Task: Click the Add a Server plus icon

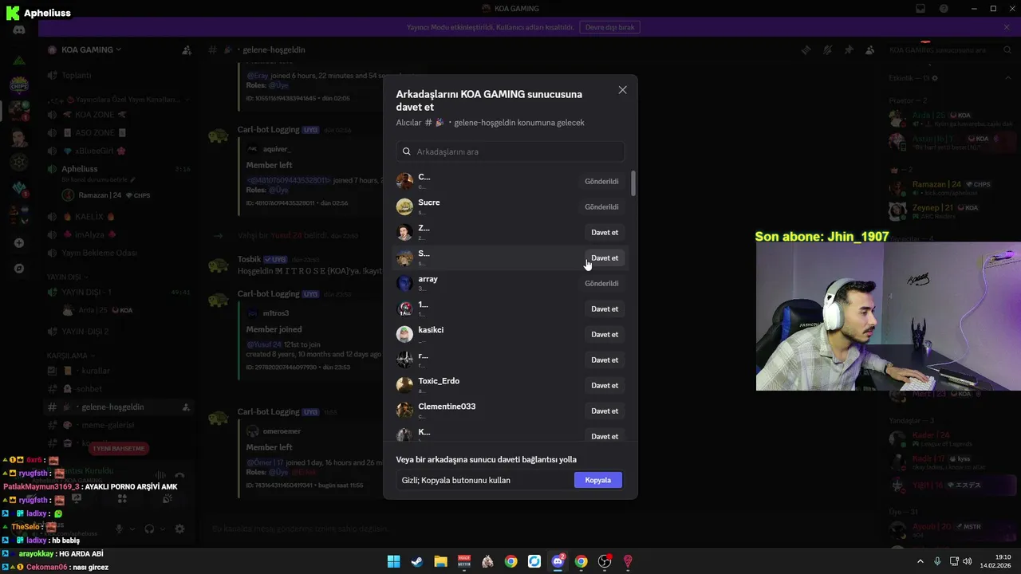Action: (19, 243)
